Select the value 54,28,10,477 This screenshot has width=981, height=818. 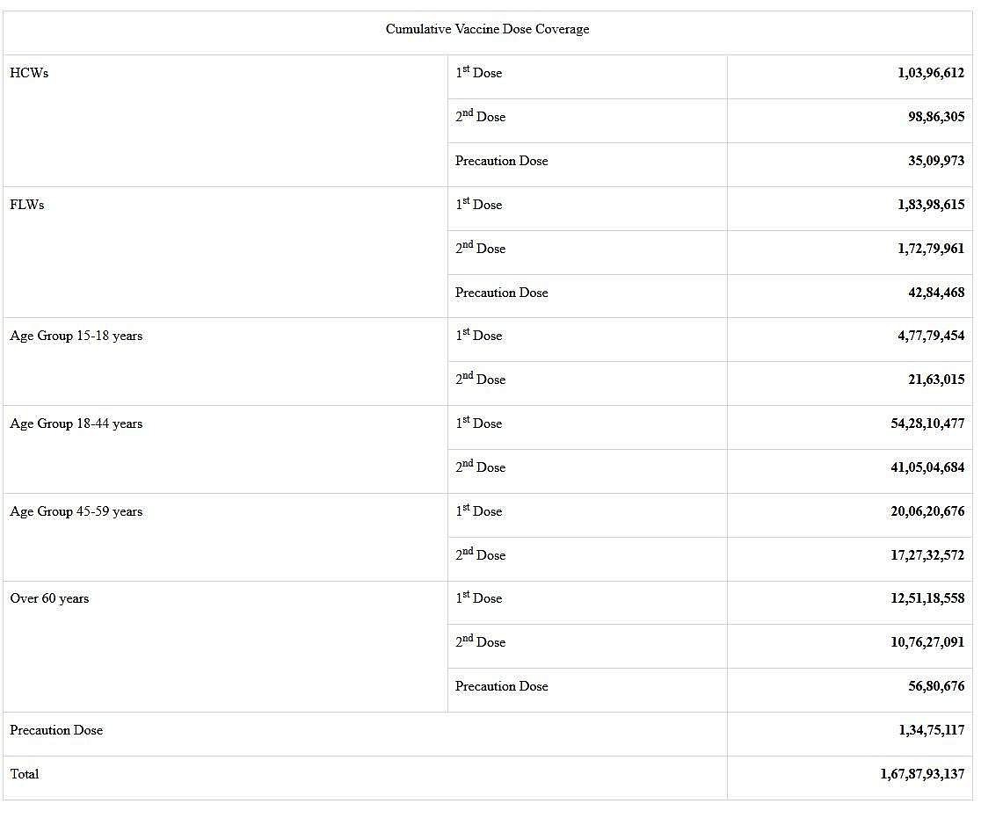pos(926,423)
